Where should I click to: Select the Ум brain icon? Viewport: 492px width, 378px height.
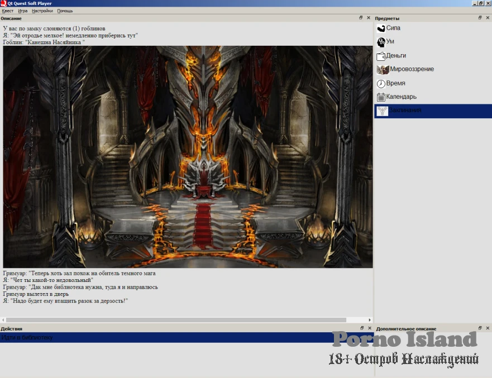381,42
